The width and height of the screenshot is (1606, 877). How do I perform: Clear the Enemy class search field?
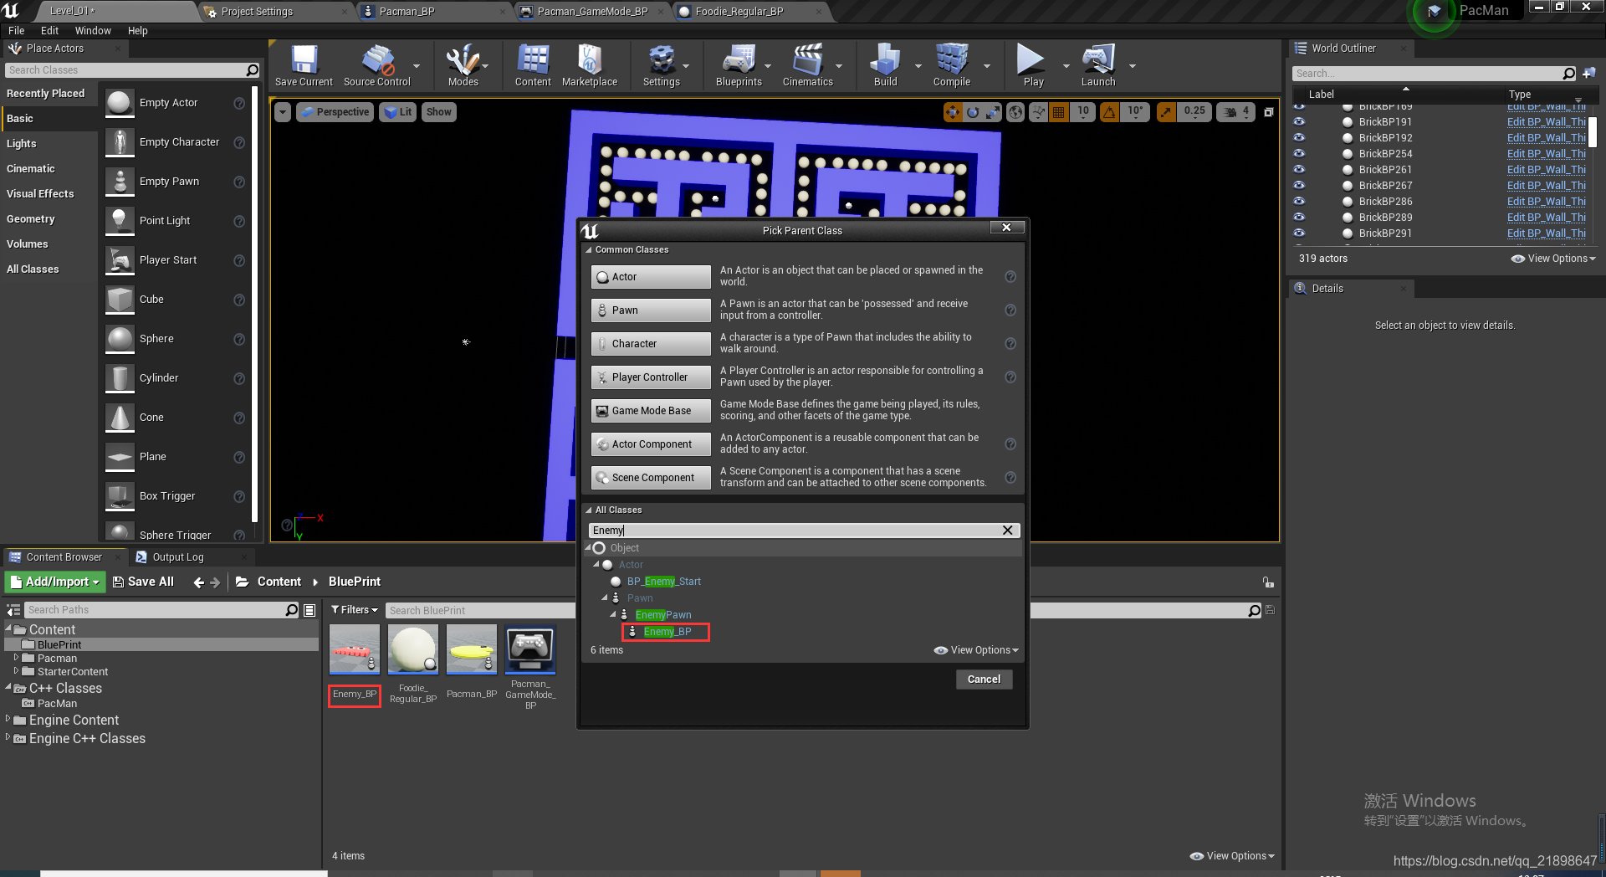pos(1008,531)
